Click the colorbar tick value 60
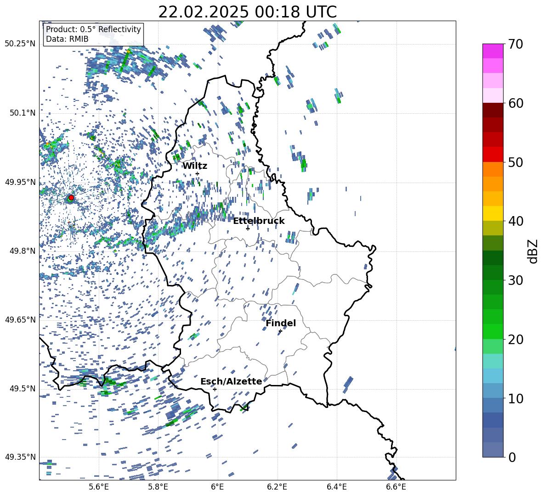Viewport: 544px width, 496px height. coord(516,103)
